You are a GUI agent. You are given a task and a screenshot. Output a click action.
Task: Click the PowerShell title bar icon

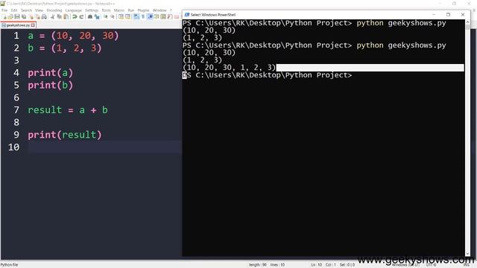tap(187, 15)
